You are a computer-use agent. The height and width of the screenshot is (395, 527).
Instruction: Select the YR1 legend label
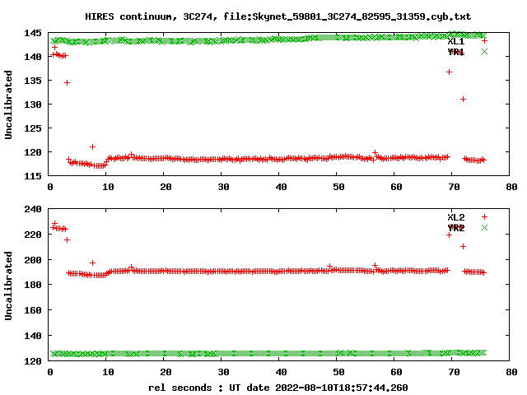(x=455, y=52)
